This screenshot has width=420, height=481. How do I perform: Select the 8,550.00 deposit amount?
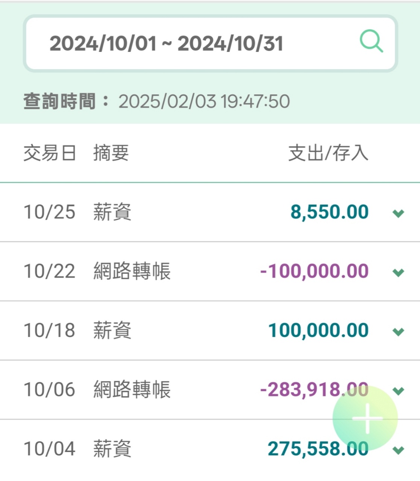click(329, 212)
